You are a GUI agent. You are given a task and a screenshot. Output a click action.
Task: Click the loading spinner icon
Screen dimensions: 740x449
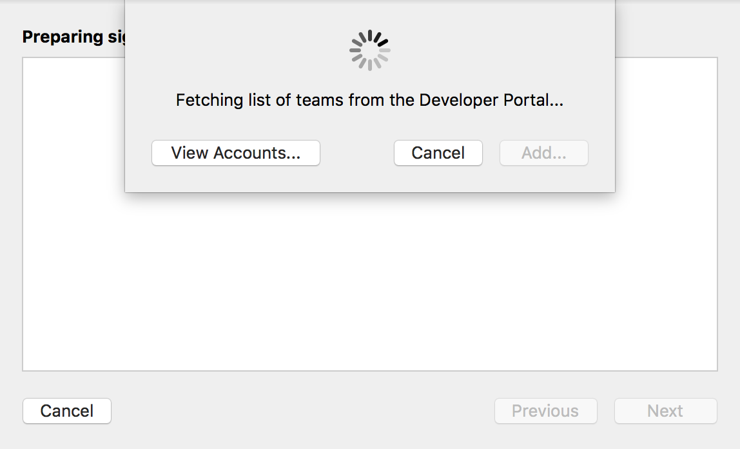(x=370, y=50)
